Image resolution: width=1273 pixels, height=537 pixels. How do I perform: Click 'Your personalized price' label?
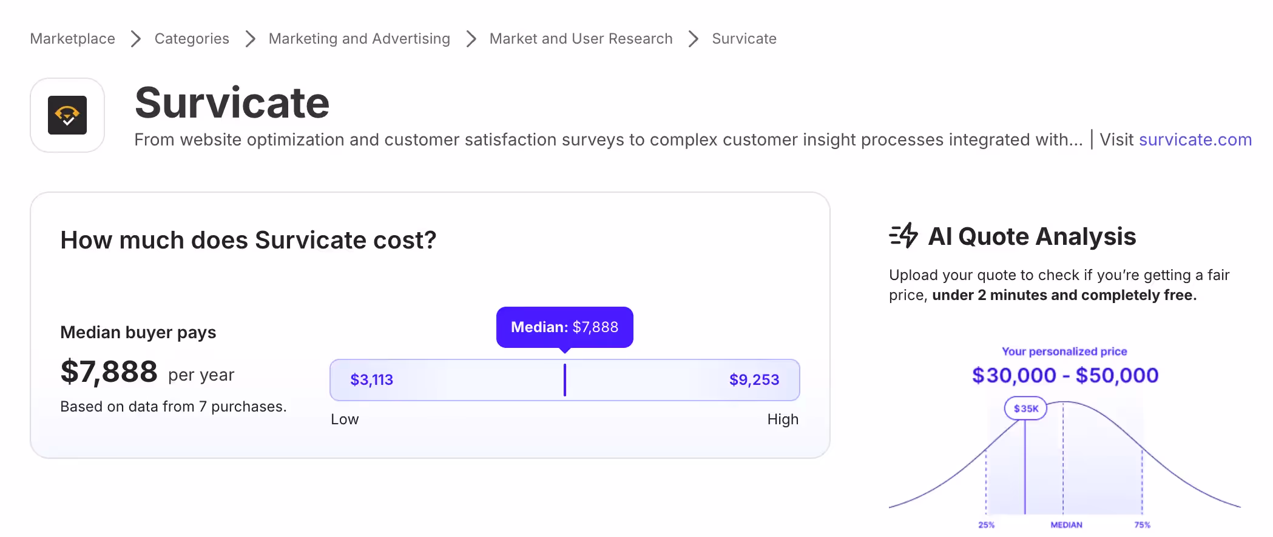[x=1064, y=352]
